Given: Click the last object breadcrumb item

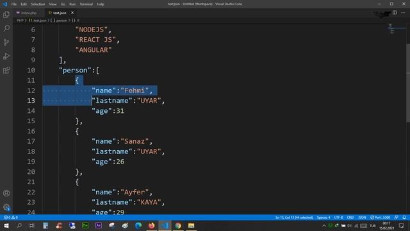Looking at the screenshot, I should click(x=76, y=21).
